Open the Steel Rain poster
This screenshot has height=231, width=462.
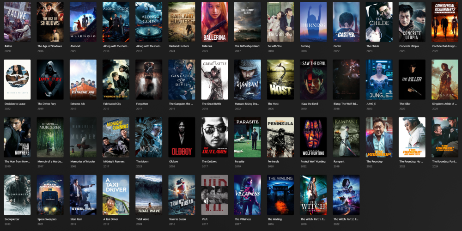(83, 195)
